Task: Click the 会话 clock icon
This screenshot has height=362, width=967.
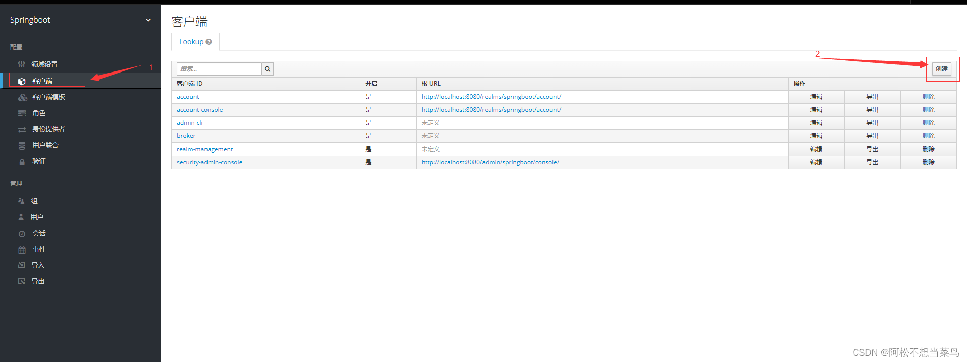Action: [x=22, y=234]
